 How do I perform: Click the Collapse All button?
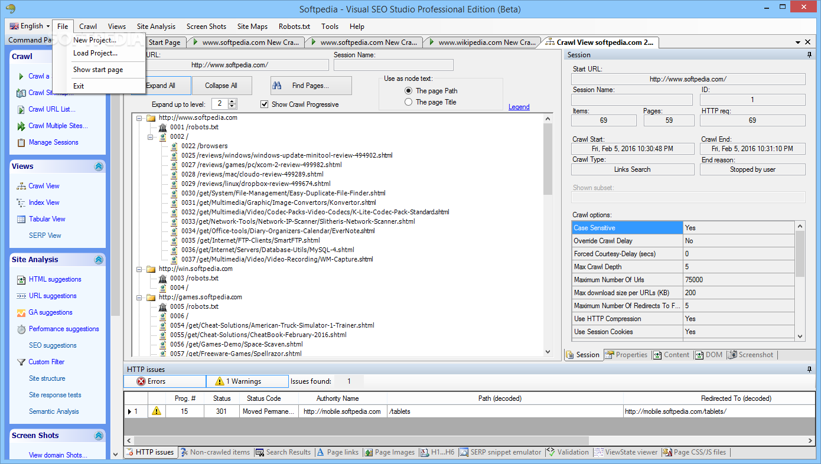[x=221, y=86]
